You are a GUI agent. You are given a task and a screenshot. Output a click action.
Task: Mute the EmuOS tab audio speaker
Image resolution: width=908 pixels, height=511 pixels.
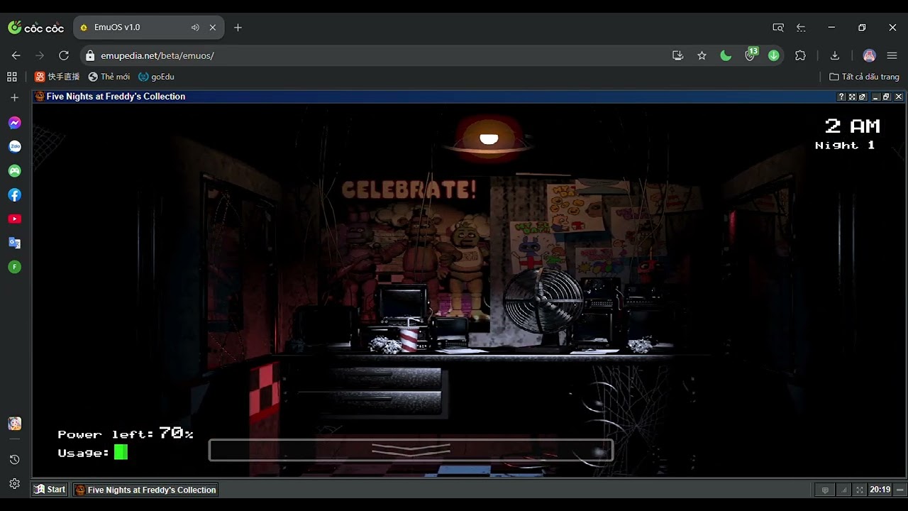click(195, 28)
